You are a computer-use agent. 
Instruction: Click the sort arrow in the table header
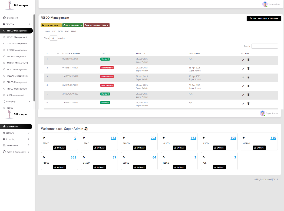pos(58,54)
